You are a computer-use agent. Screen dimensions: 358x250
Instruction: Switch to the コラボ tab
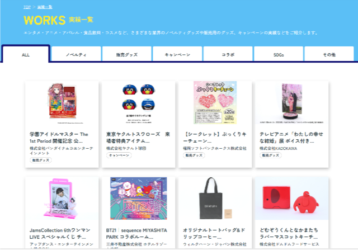[x=228, y=54]
